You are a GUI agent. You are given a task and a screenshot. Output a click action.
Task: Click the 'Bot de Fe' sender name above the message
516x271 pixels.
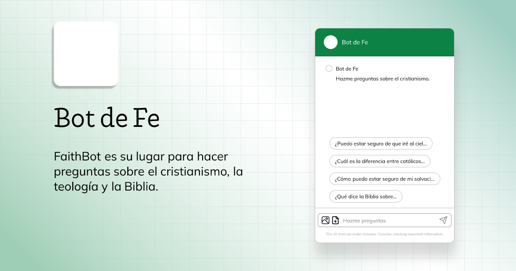pyautogui.click(x=347, y=69)
